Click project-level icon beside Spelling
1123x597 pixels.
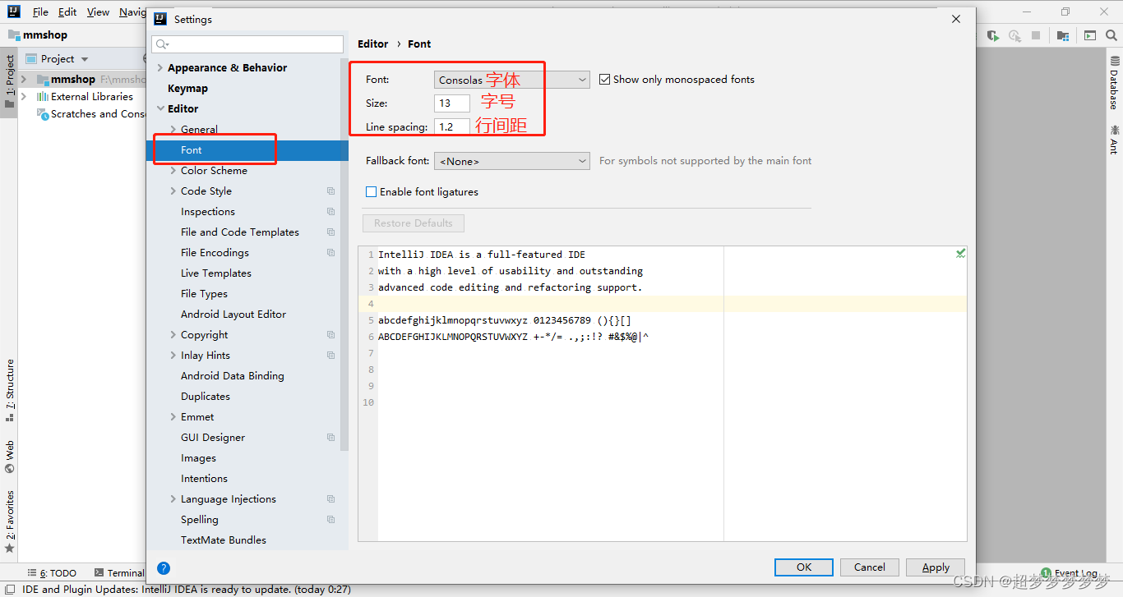330,520
